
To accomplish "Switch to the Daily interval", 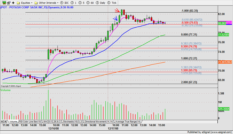I will (100, 3).
